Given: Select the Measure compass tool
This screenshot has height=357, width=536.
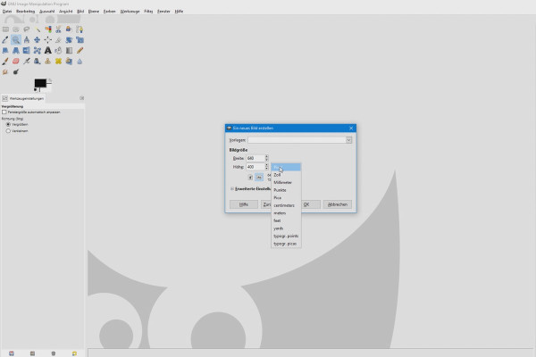Looking at the screenshot, I should pyautogui.click(x=27, y=40).
